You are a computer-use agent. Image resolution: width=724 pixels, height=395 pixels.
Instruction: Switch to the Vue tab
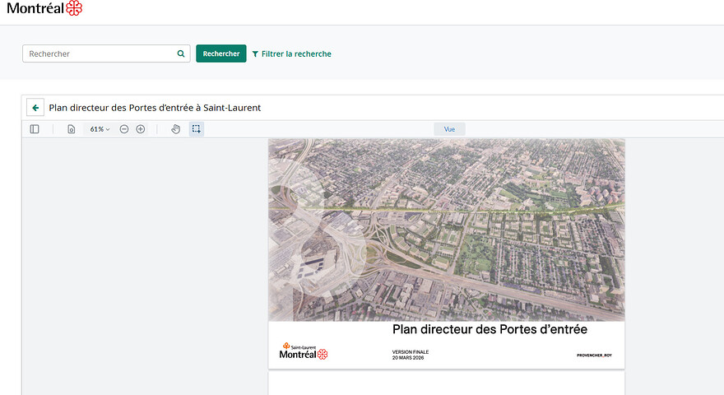449,129
